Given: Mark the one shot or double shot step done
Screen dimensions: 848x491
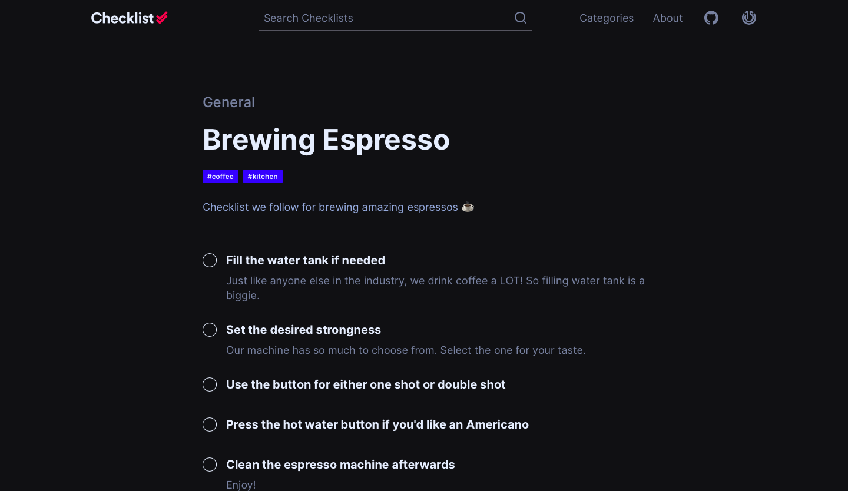Looking at the screenshot, I should click(210, 384).
